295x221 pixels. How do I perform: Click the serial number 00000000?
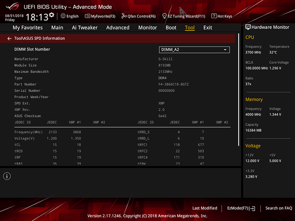(x=166, y=91)
